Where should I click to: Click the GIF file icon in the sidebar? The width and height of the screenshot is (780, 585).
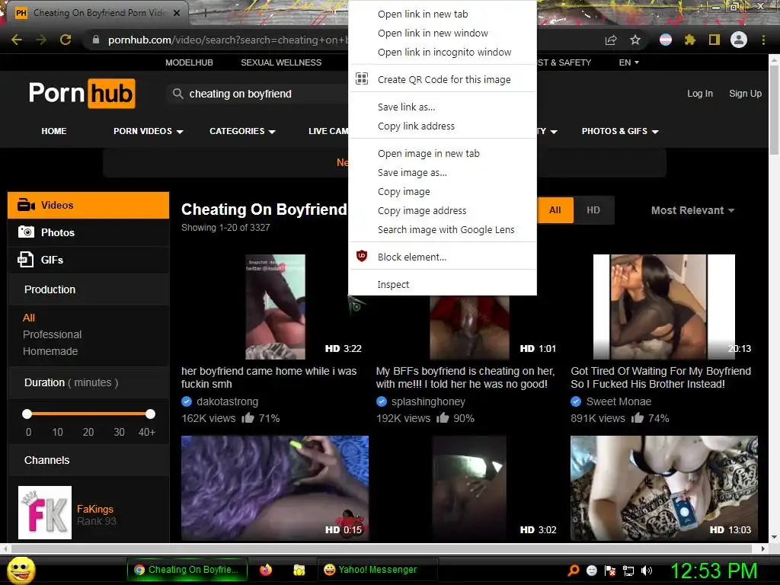pyautogui.click(x=25, y=259)
